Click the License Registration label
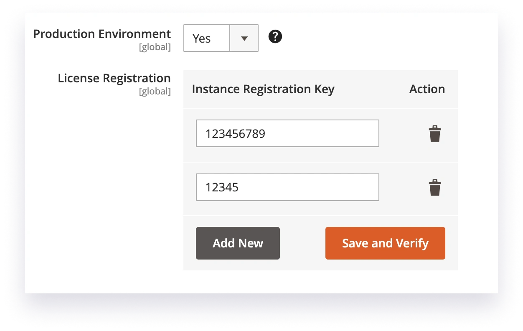 point(114,78)
